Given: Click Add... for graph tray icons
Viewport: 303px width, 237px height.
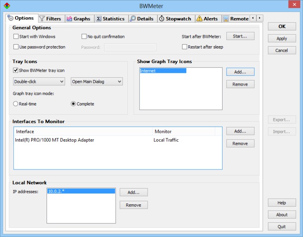Looking at the screenshot, I should 240,72.
